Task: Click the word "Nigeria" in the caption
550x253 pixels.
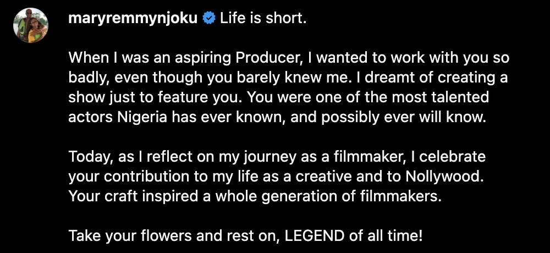Action: click(149, 117)
